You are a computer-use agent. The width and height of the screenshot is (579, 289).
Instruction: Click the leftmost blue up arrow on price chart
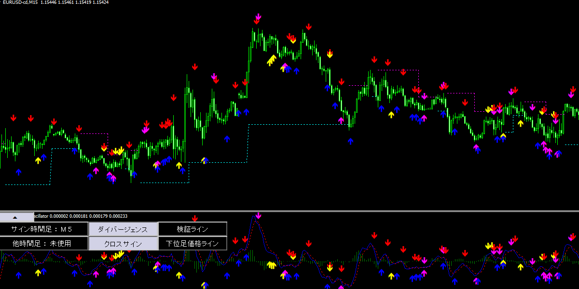[x=19, y=171]
